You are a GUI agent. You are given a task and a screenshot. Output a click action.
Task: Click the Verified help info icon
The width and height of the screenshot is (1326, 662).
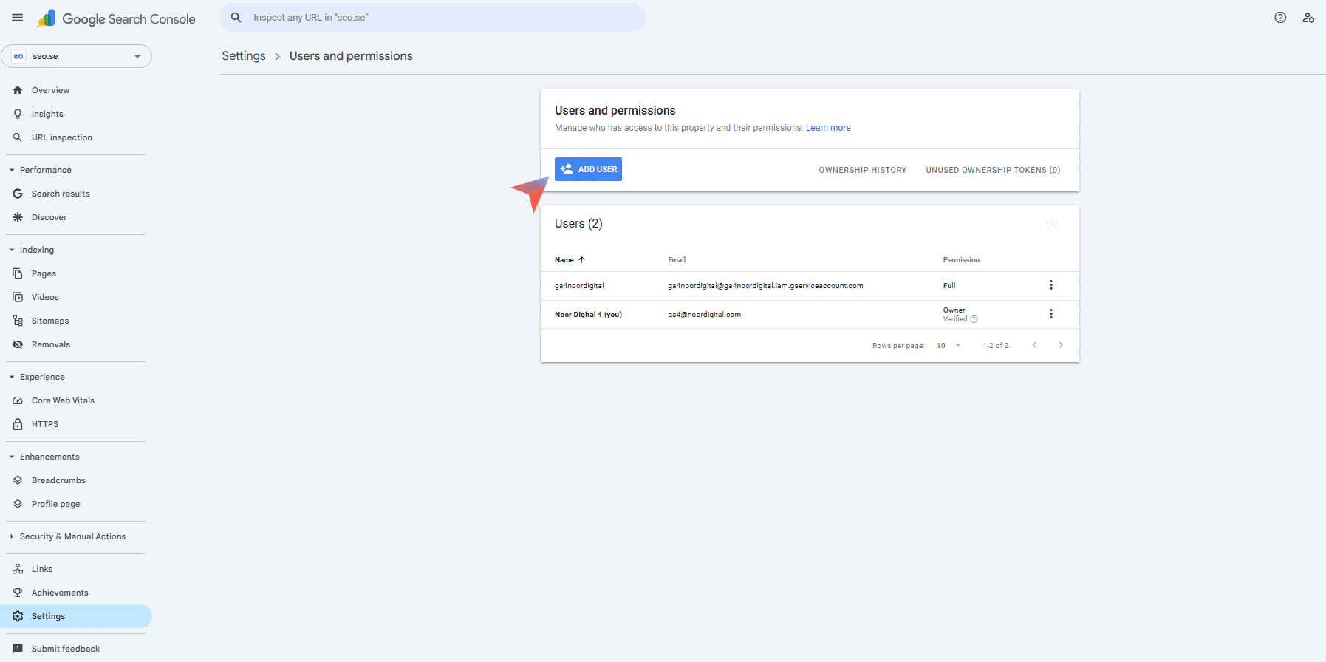point(974,319)
